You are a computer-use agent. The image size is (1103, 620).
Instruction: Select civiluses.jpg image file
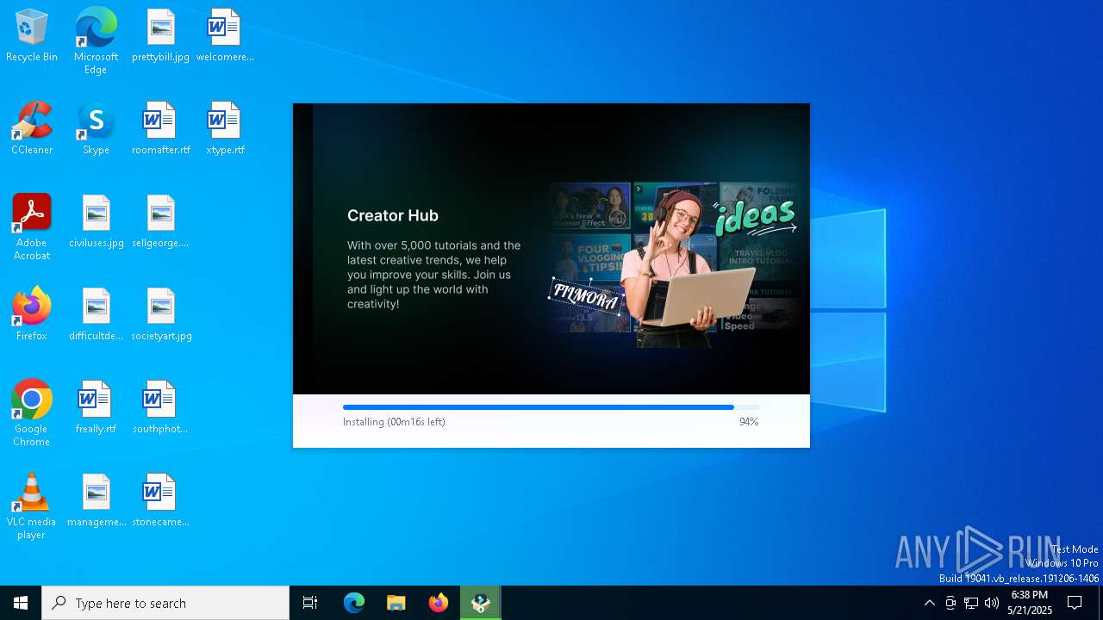tap(96, 222)
